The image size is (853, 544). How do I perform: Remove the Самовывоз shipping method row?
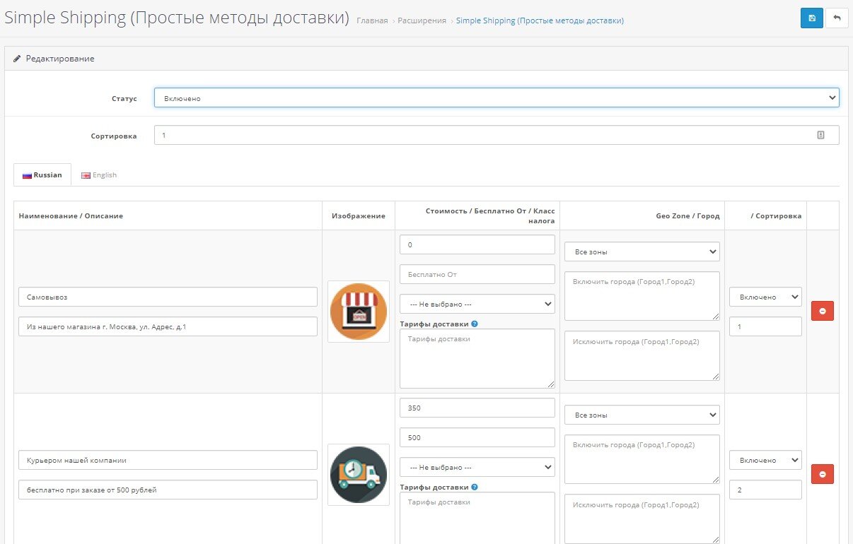click(823, 311)
